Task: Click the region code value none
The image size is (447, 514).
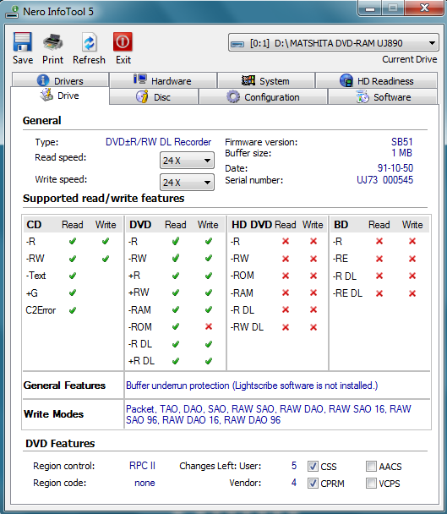Action: (144, 483)
